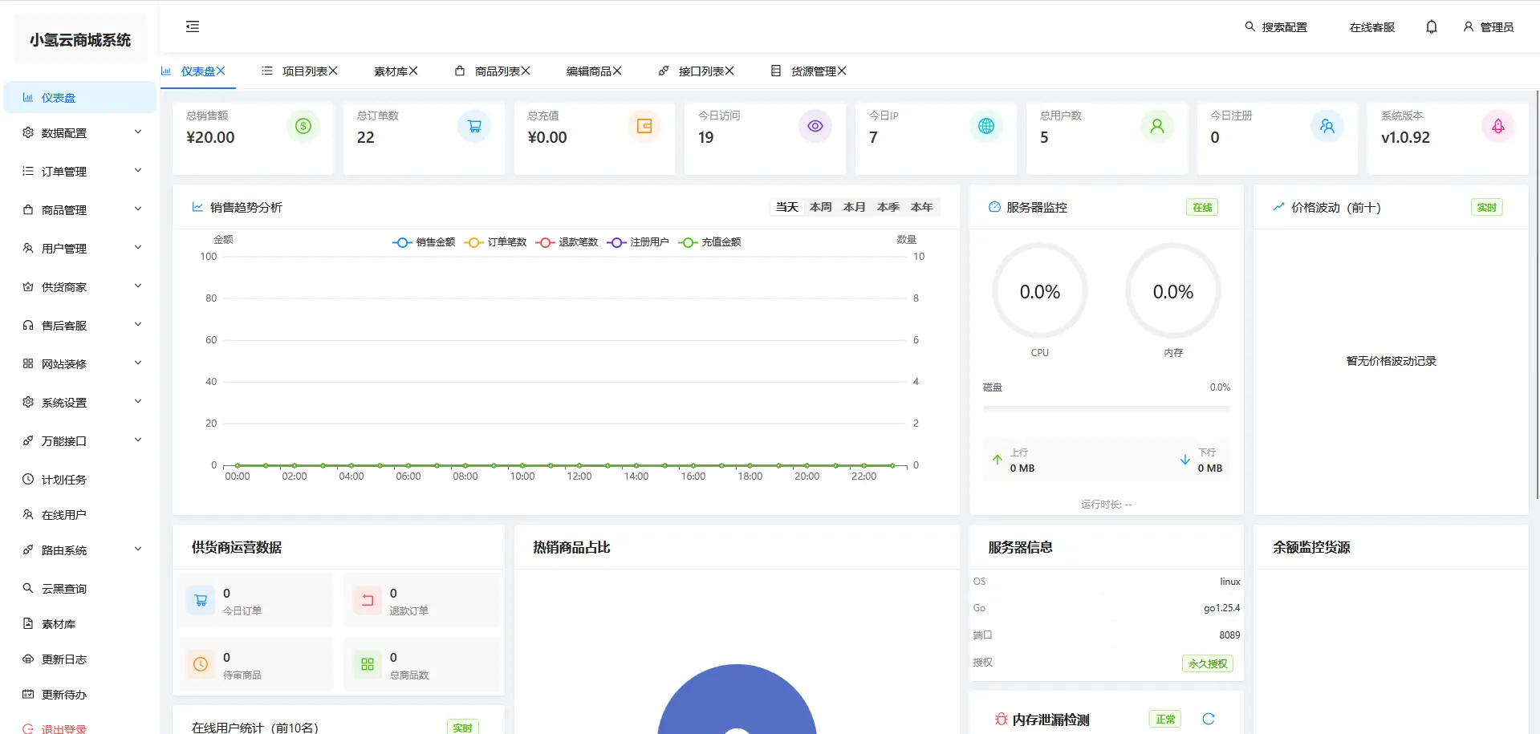The width and height of the screenshot is (1540, 734).
Task: Open search via the 搜索配置 magnifier icon
Action: pos(1249,26)
